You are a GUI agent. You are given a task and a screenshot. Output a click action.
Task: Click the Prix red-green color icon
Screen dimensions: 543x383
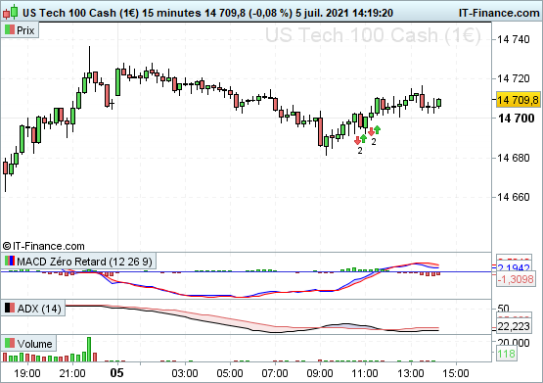tap(10, 30)
